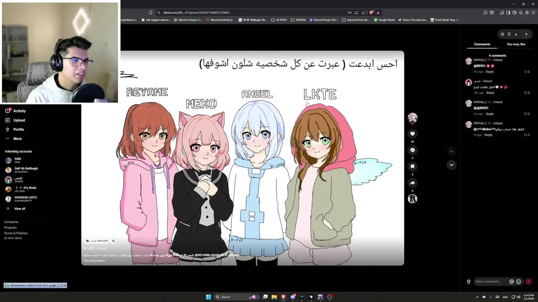The width and height of the screenshot is (538, 302).
Task: Click the phone icon in the top-right pill
Action: tap(509, 34)
